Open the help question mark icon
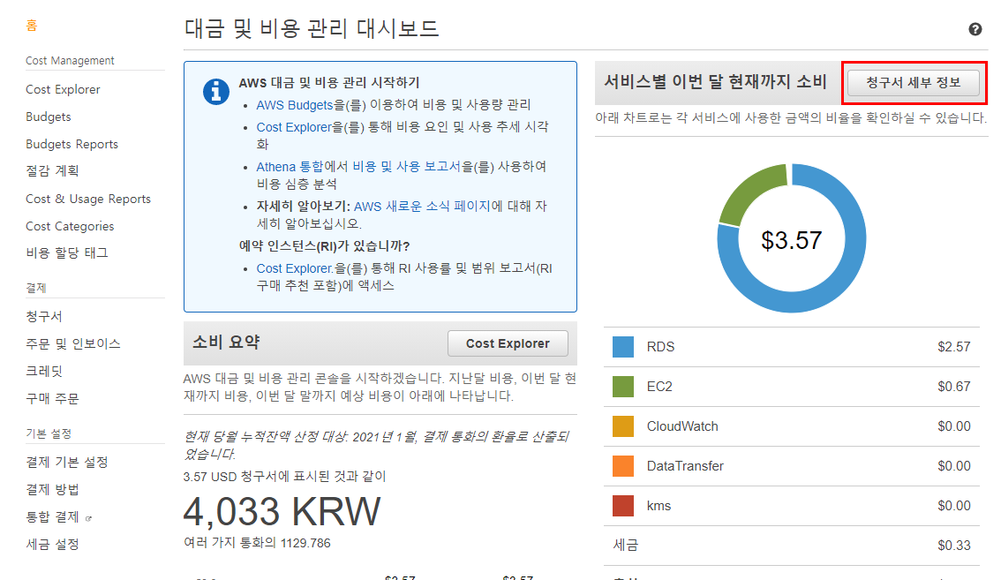Image resolution: width=1001 pixels, height=580 pixels. [x=975, y=29]
